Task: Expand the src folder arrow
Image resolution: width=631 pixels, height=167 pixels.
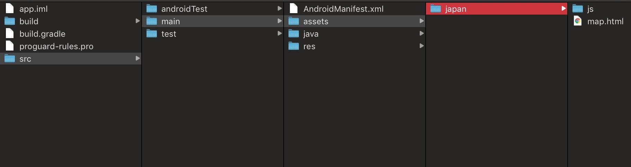Action: click(x=137, y=58)
